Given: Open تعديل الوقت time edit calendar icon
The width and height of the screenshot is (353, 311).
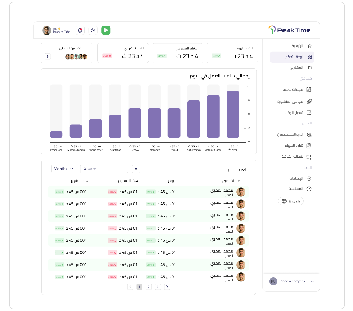Looking at the screenshot, I should [309, 113].
